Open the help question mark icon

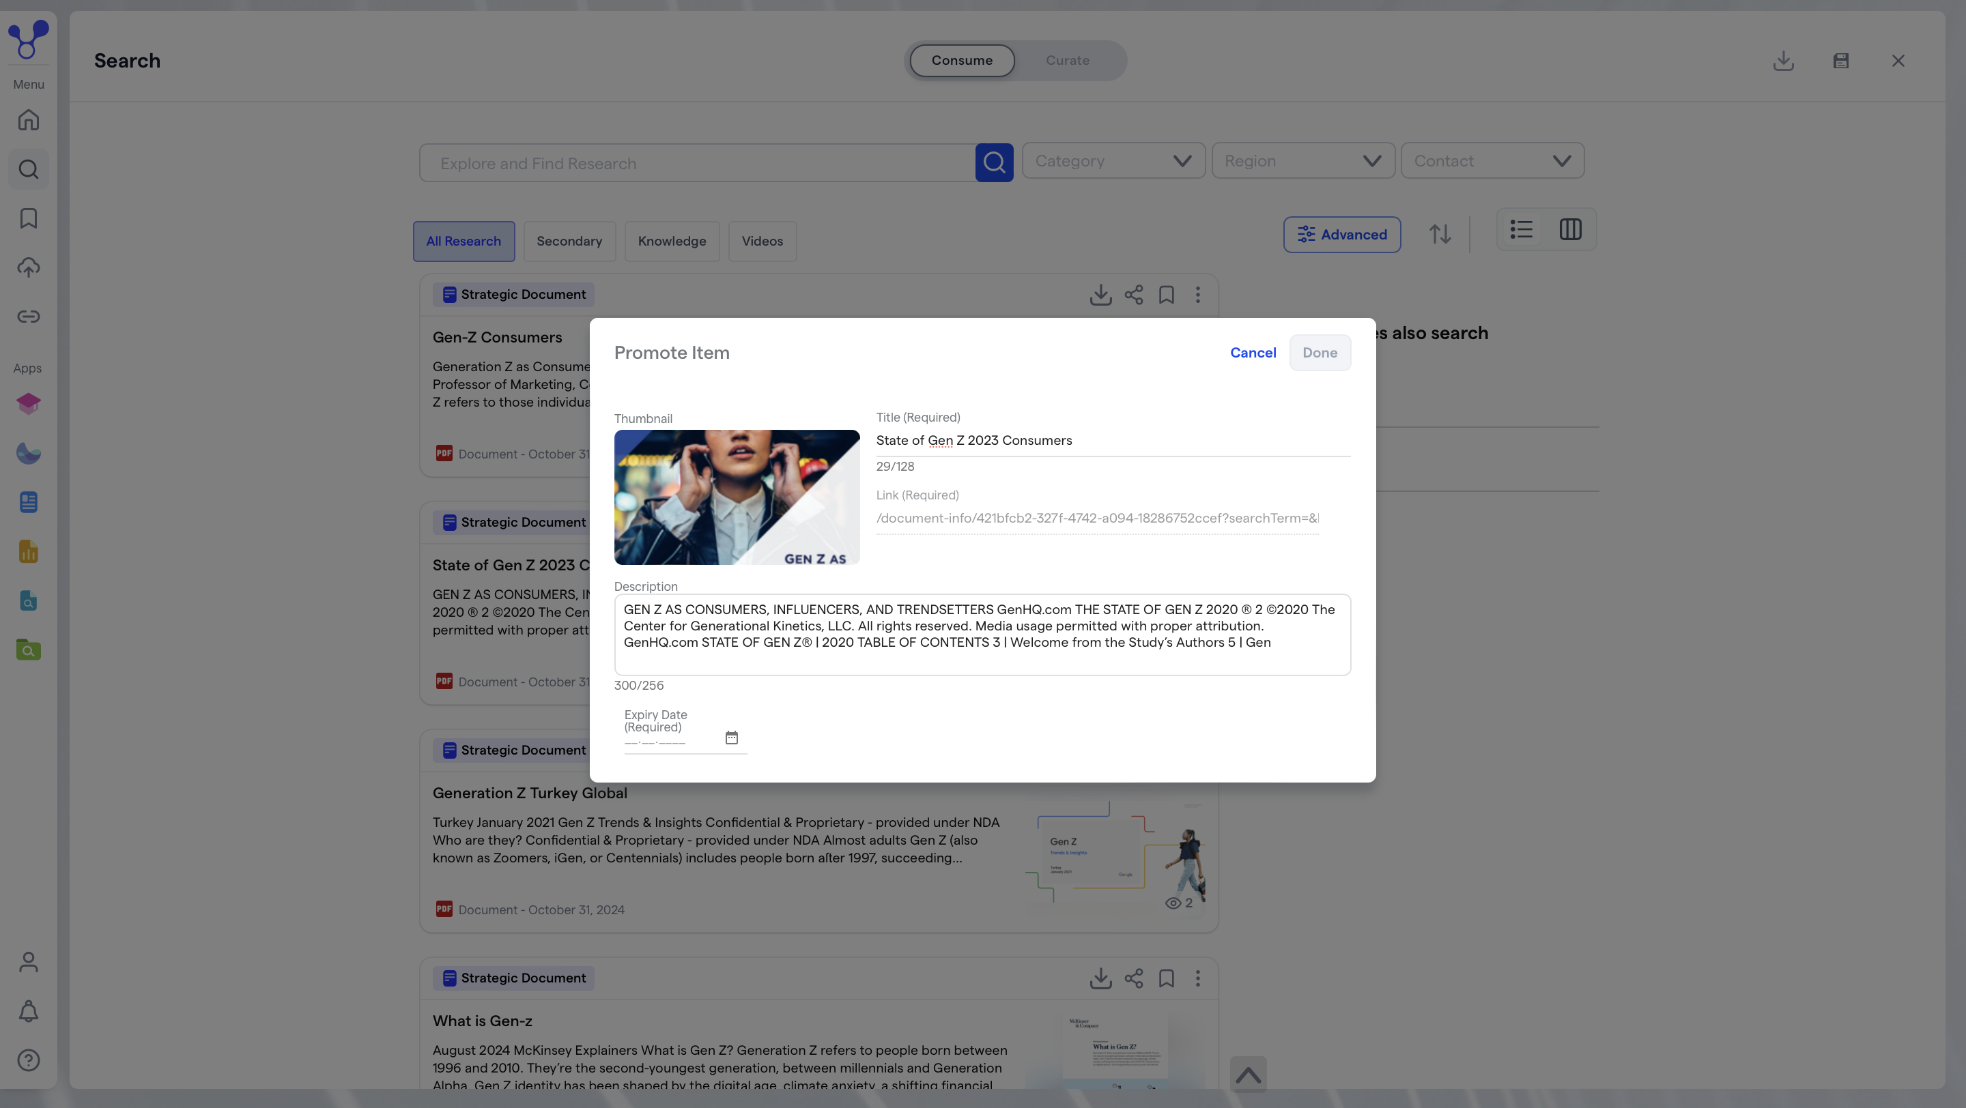tap(28, 1061)
